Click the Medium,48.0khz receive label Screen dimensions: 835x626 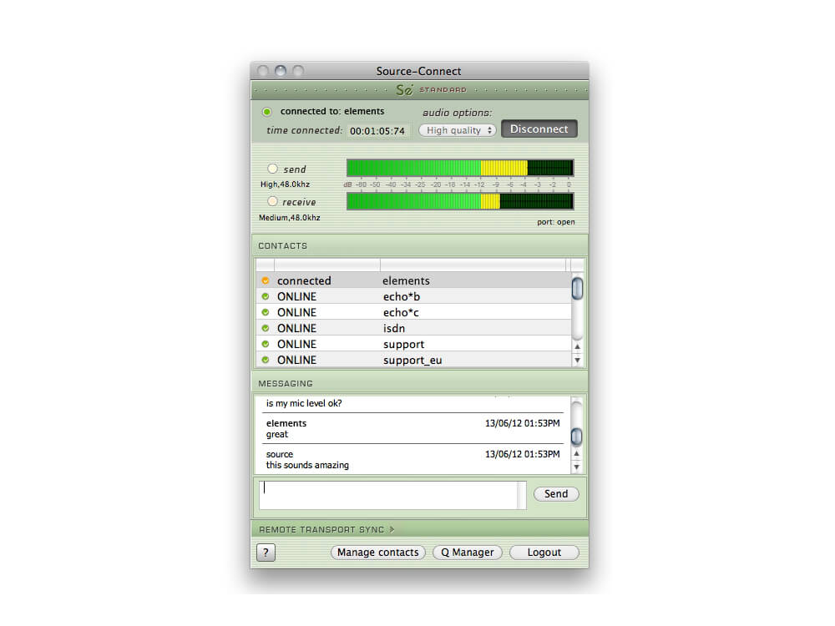pyautogui.click(x=290, y=218)
